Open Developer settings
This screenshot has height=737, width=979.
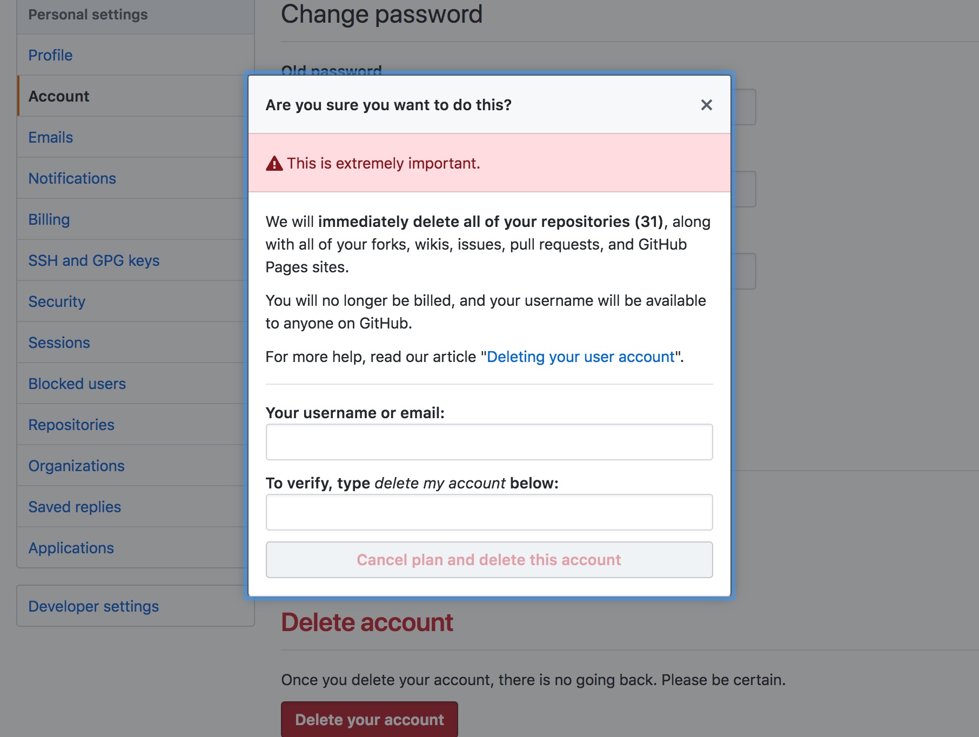coord(93,606)
